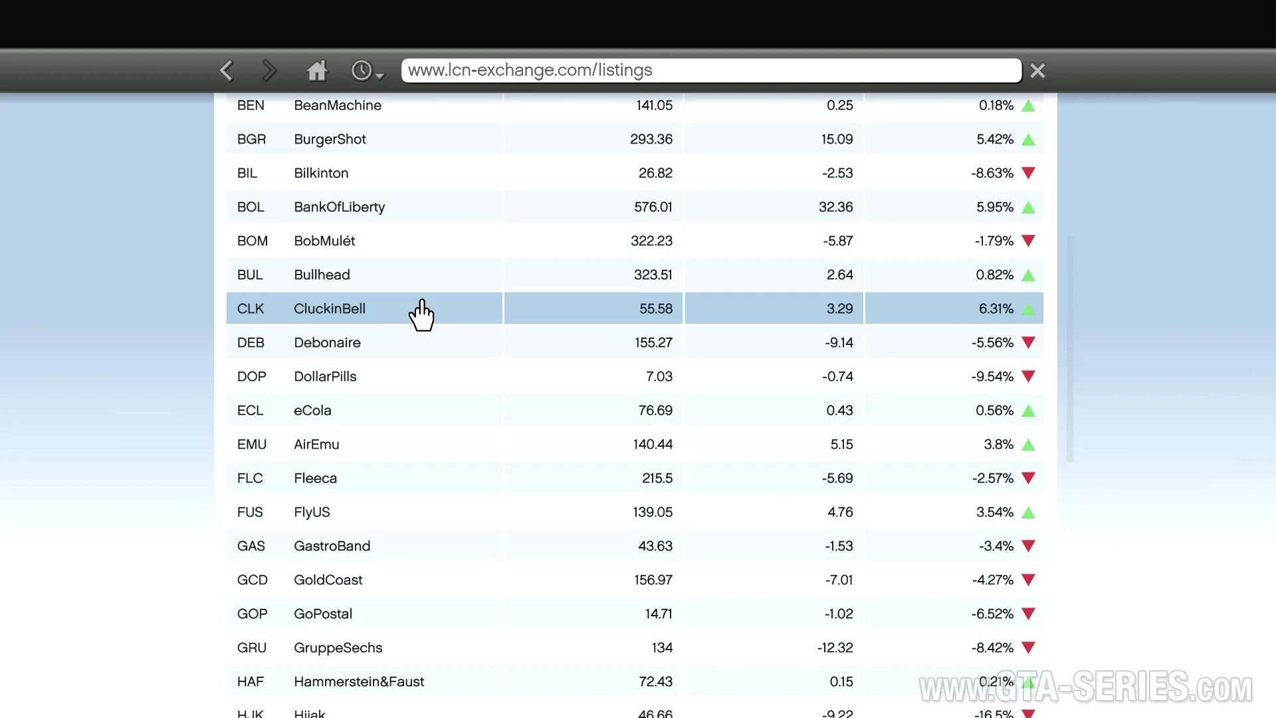Click CluckinBell price 55.58

(x=656, y=308)
